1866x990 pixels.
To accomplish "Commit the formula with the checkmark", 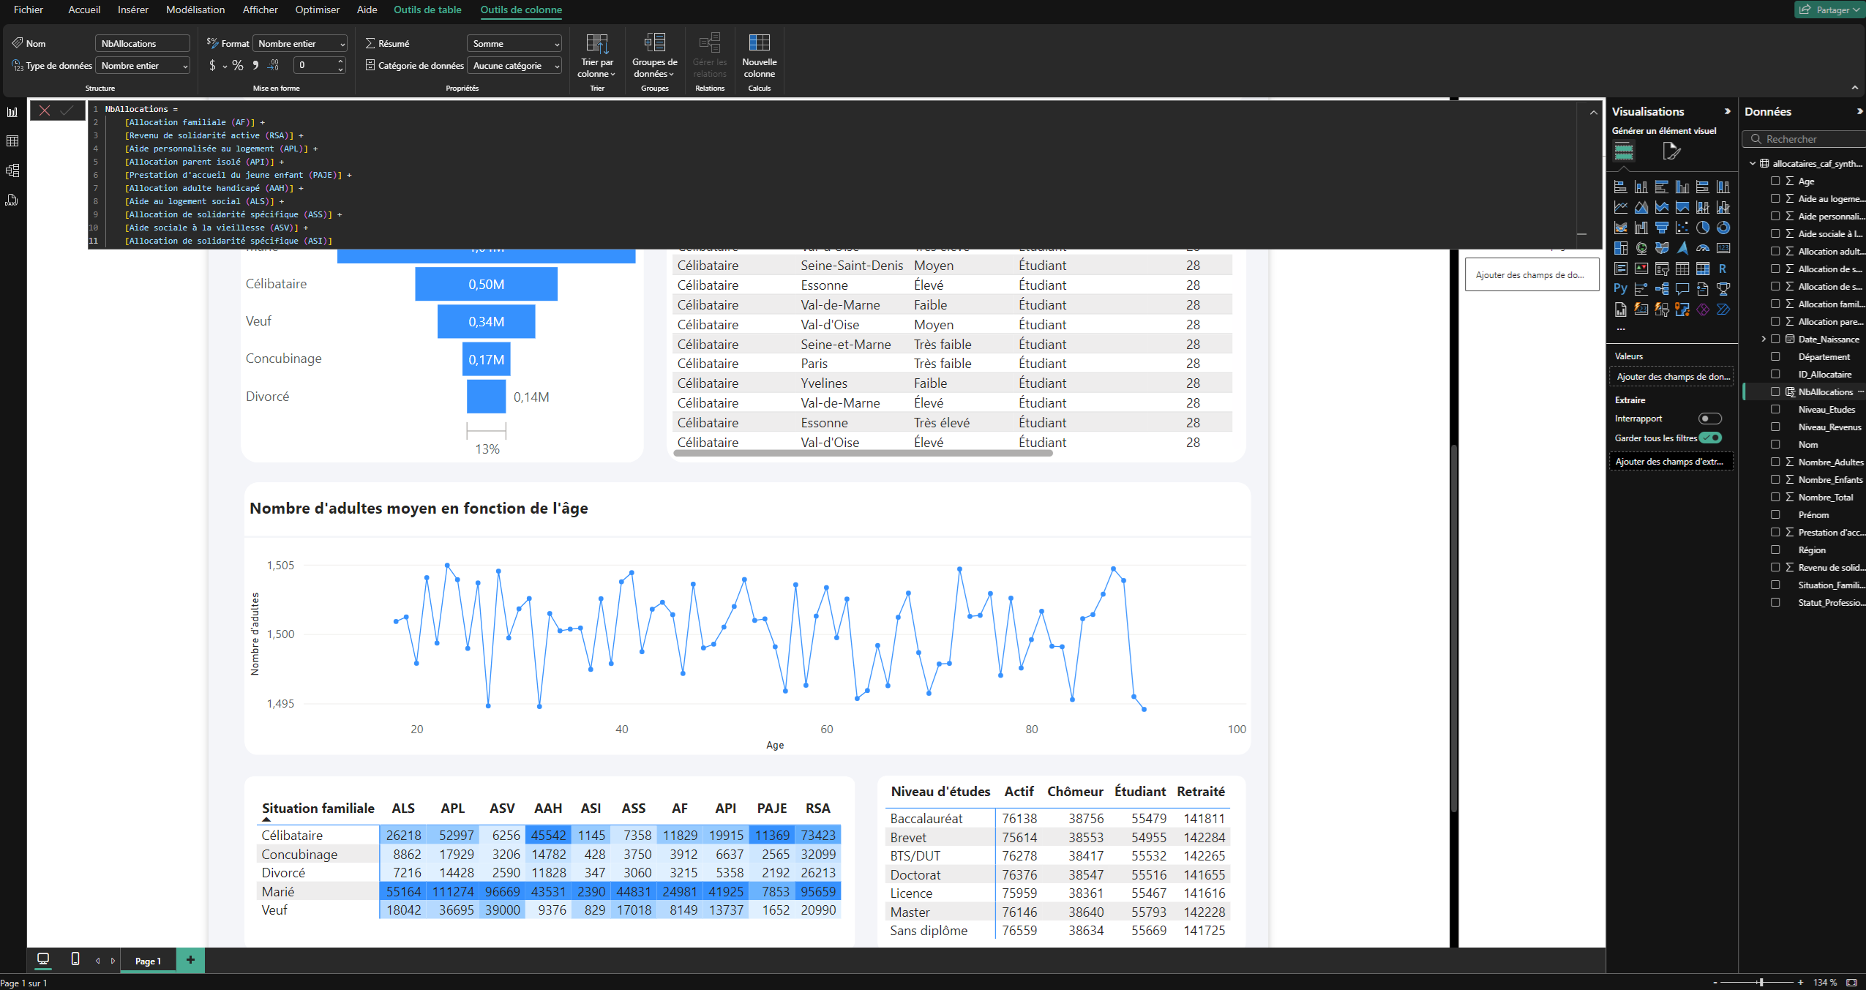I will click(x=67, y=110).
